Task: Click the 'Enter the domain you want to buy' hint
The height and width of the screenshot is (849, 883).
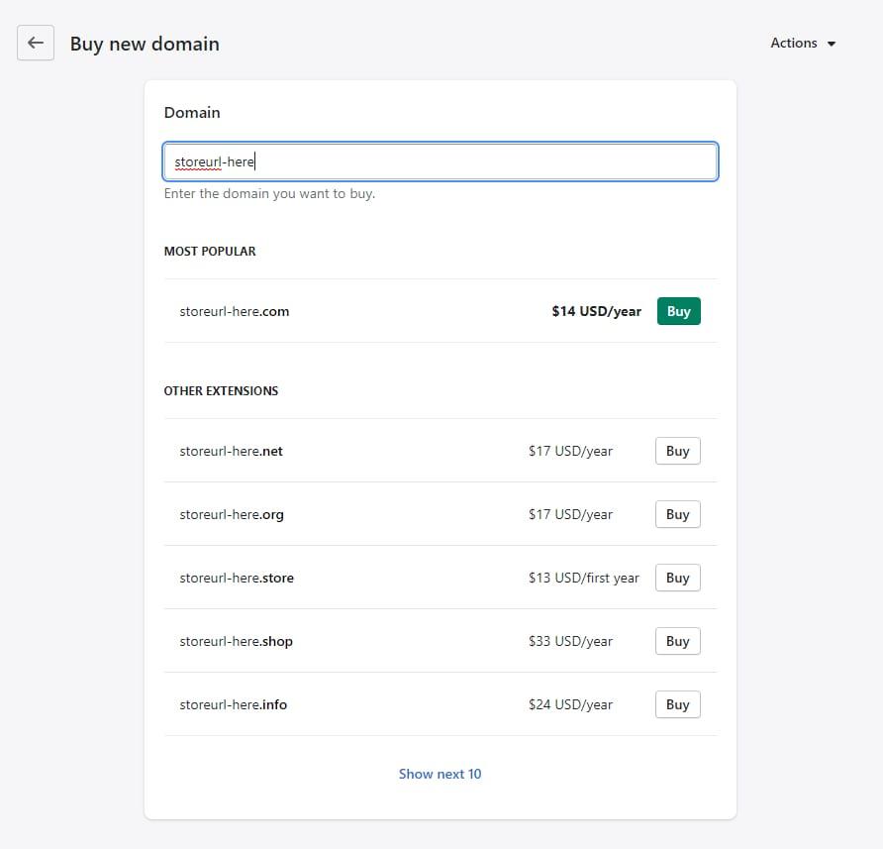Action: click(x=269, y=193)
